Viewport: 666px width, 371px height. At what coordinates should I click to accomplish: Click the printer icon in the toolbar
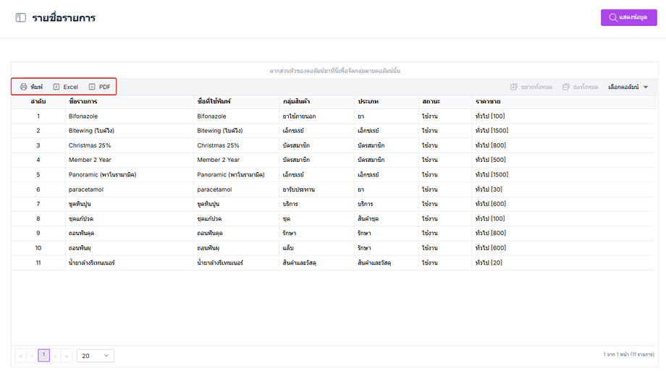click(x=24, y=87)
